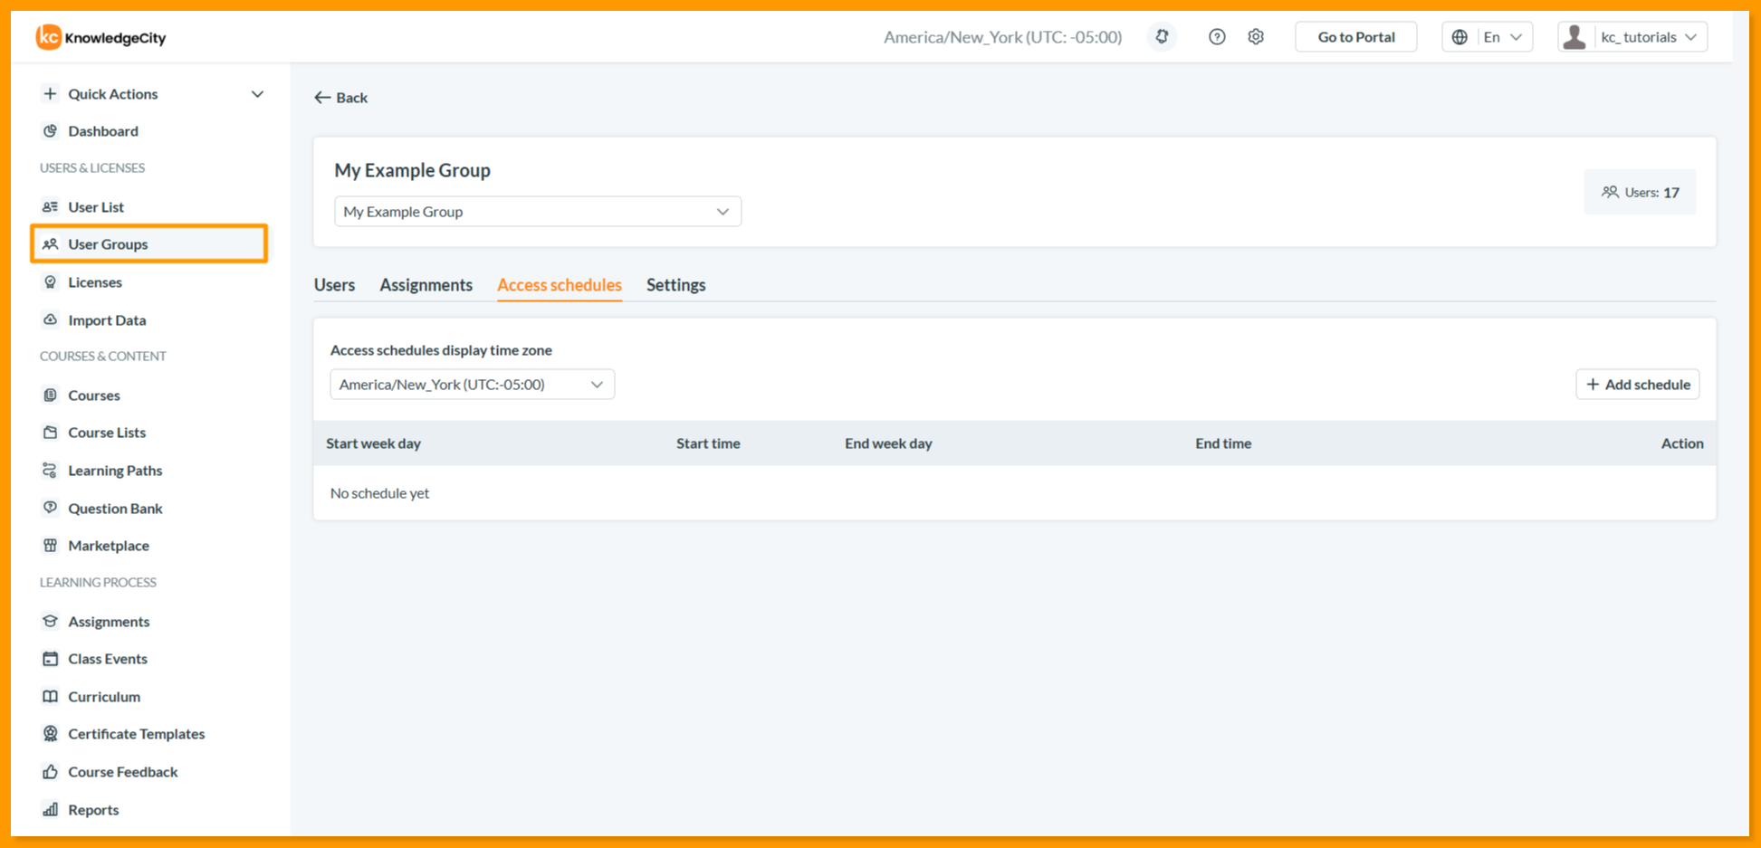Switch to the Assignments tab
This screenshot has height=848, width=1761.
coord(426,284)
